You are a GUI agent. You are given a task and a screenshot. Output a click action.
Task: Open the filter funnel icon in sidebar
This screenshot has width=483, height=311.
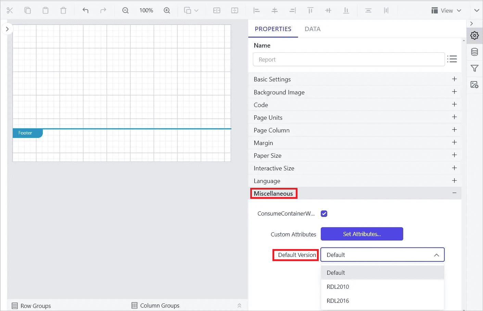click(x=474, y=68)
